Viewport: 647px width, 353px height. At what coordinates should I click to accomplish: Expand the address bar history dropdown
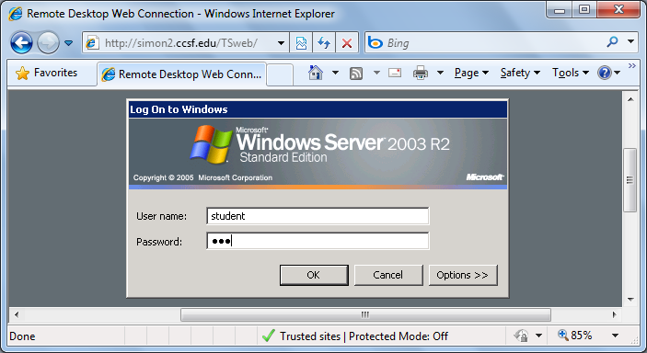[281, 43]
